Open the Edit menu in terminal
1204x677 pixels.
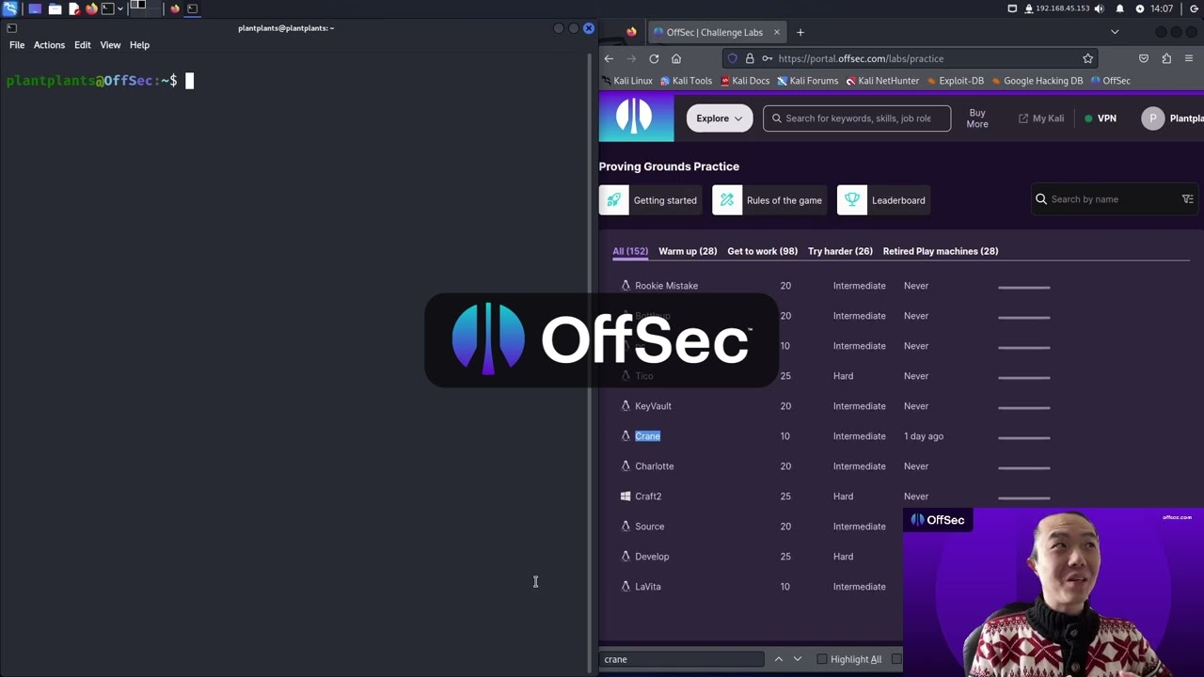coord(83,45)
